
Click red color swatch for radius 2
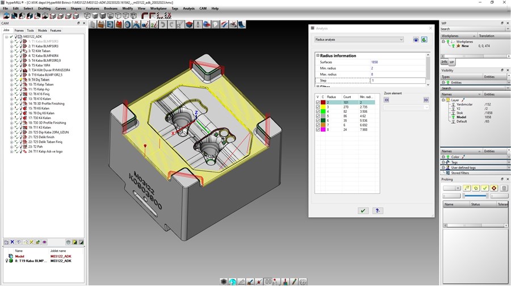click(x=323, y=103)
